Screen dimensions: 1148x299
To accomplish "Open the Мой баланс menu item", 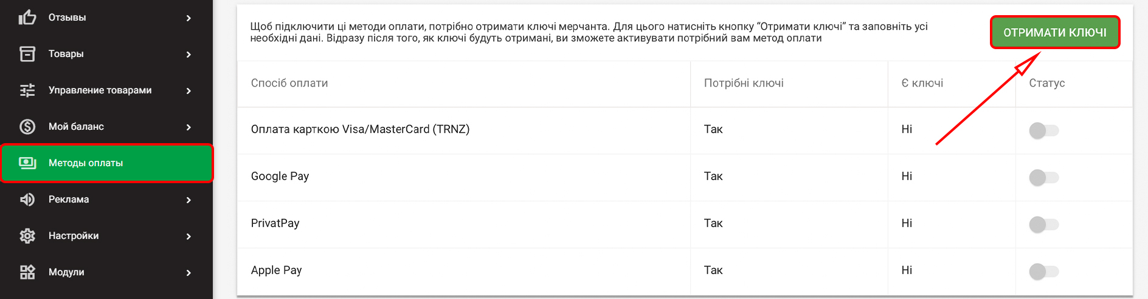I will pyautogui.click(x=76, y=127).
